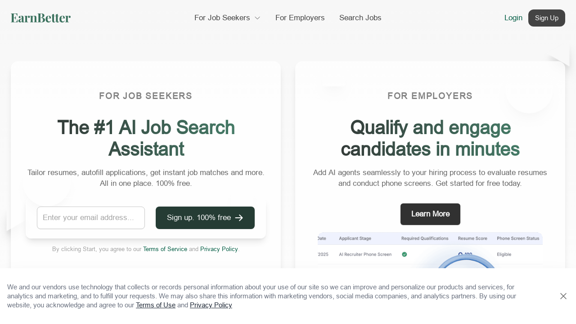This screenshot has width=576, height=324.
Task: Click the arrow icon inside the sign-up button
Action: pos(239,218)
